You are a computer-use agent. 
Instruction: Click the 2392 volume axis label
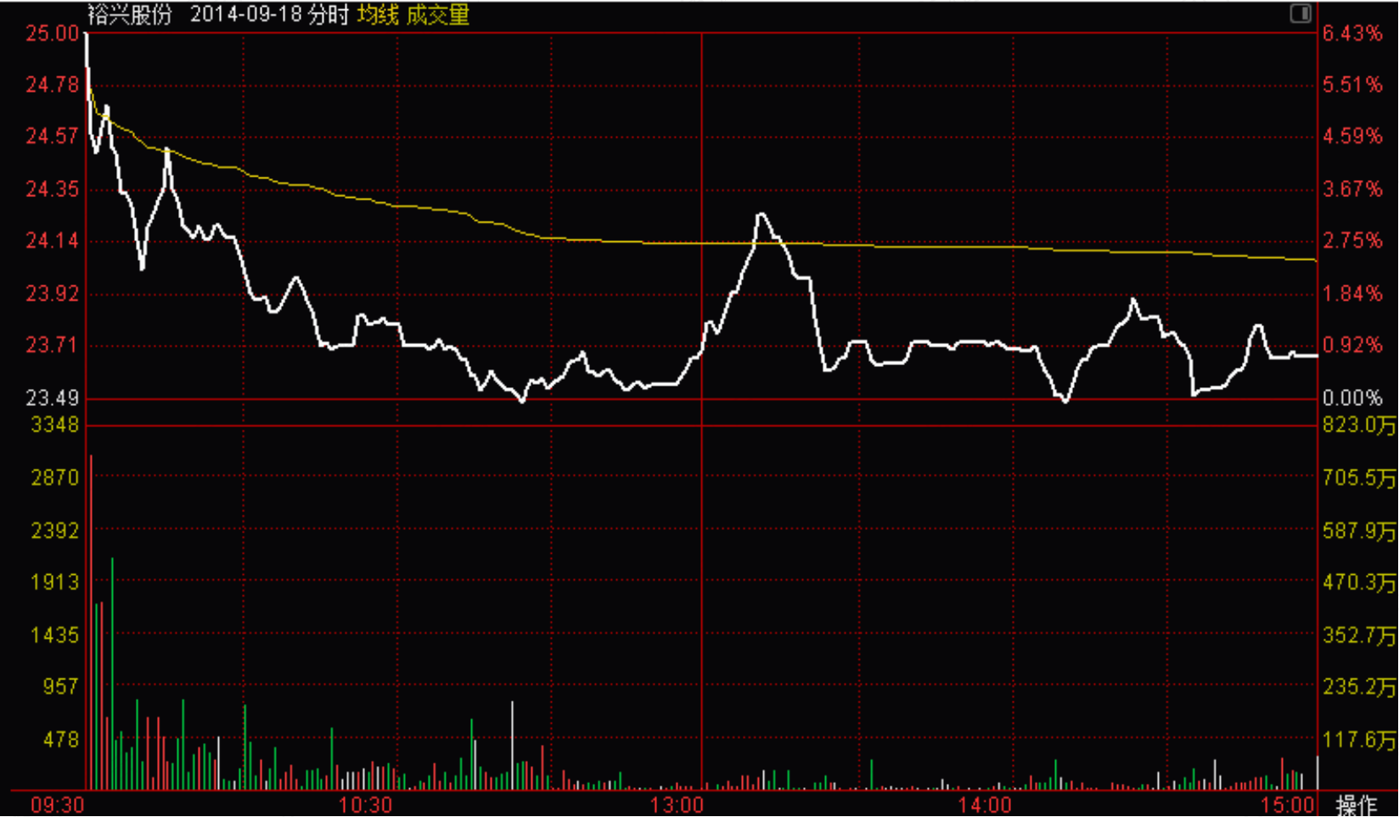coord(54,530)
